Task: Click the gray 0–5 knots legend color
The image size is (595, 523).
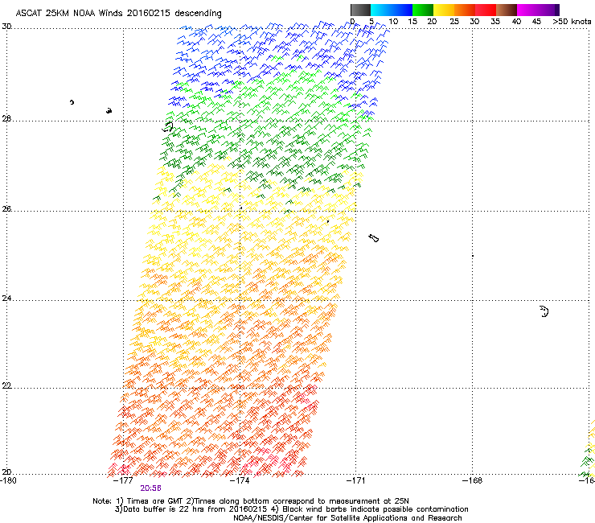Action: point(360,10)
